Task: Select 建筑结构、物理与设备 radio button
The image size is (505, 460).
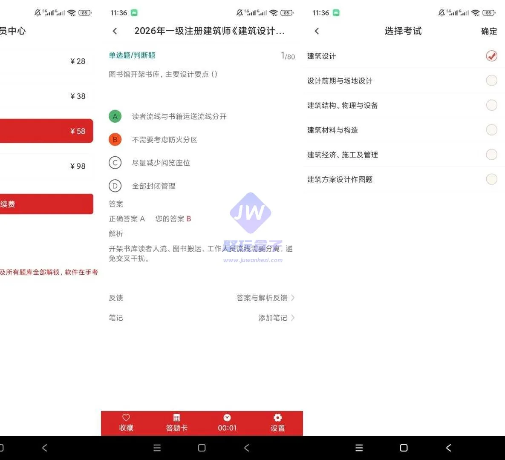Action: pos(491,105)
